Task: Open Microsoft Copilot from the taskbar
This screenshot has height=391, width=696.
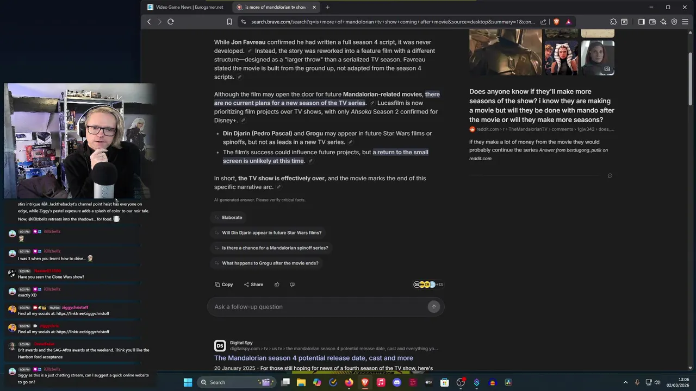Action: pyautogui.click(x=317, y=382)
